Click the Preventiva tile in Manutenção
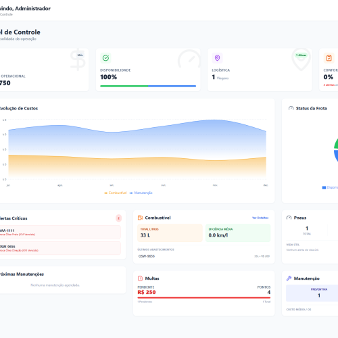The image size is (338, 338). pos(313,293)
